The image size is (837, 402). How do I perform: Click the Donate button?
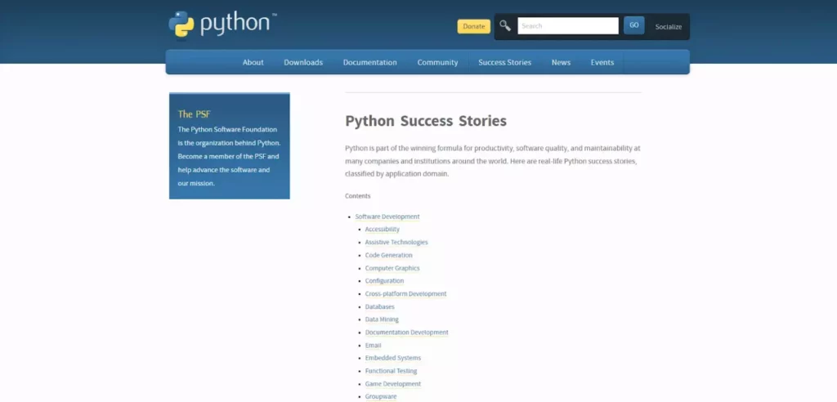pyautogui.click(x=473, y=26)
